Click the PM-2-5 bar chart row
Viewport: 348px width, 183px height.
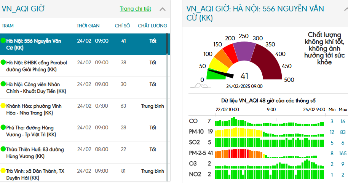tap(269, 153)
